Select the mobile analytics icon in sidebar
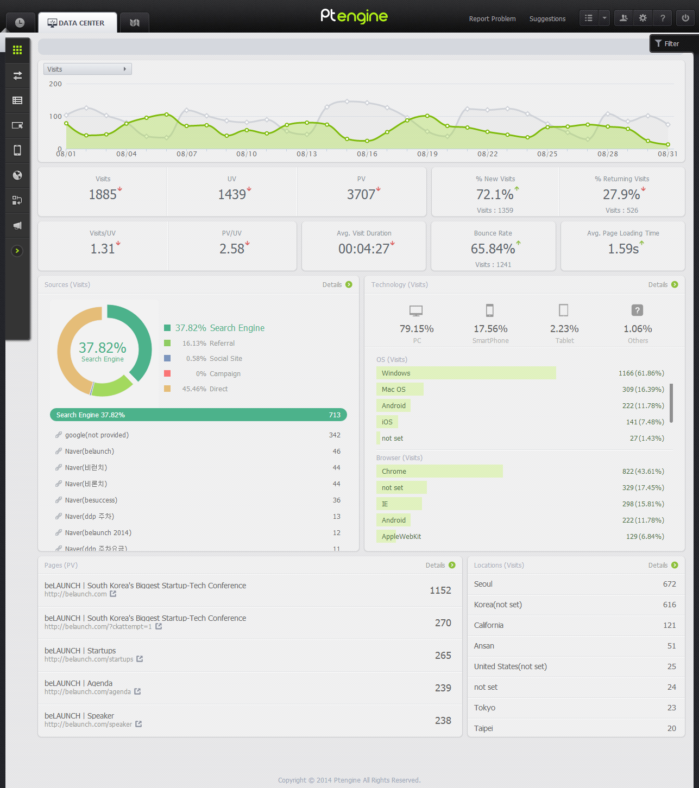Viewport: 699px width, 788px height. point(17,150)
